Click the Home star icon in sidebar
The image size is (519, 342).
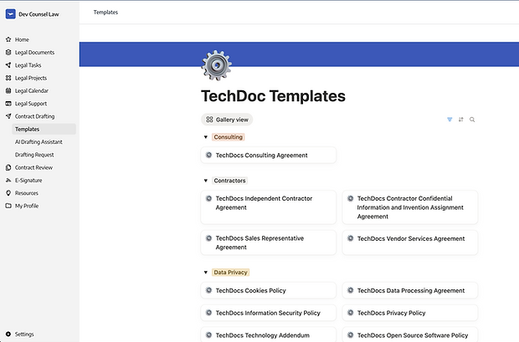8,39
